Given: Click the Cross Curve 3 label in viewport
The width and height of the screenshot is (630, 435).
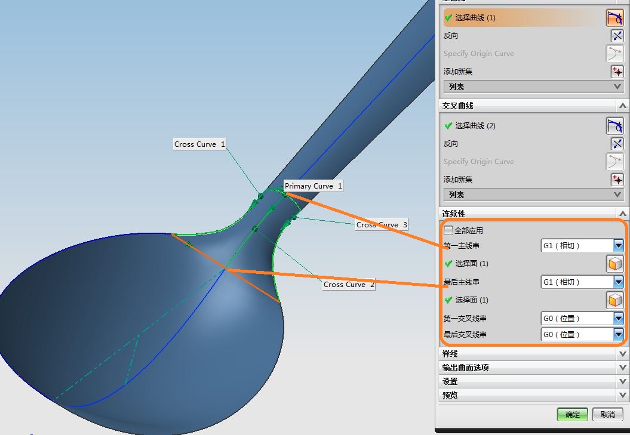Looking at the screenshot, I should click(x=382, y=224).
